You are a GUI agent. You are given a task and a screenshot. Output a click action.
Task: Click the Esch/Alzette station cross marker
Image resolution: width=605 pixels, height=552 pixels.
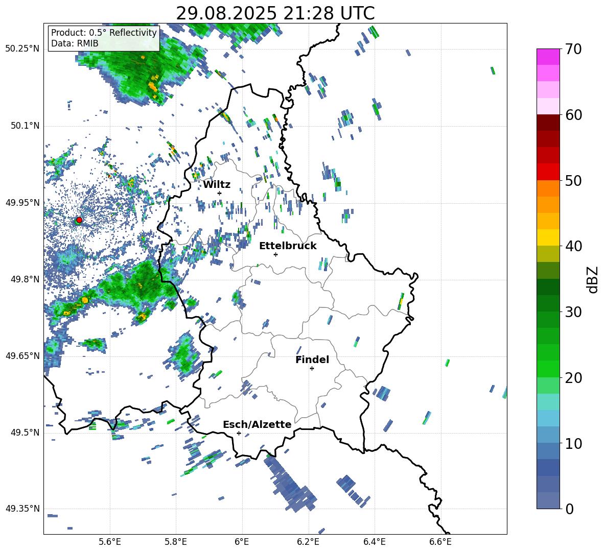pyautogui.click(x=239, y=433)
